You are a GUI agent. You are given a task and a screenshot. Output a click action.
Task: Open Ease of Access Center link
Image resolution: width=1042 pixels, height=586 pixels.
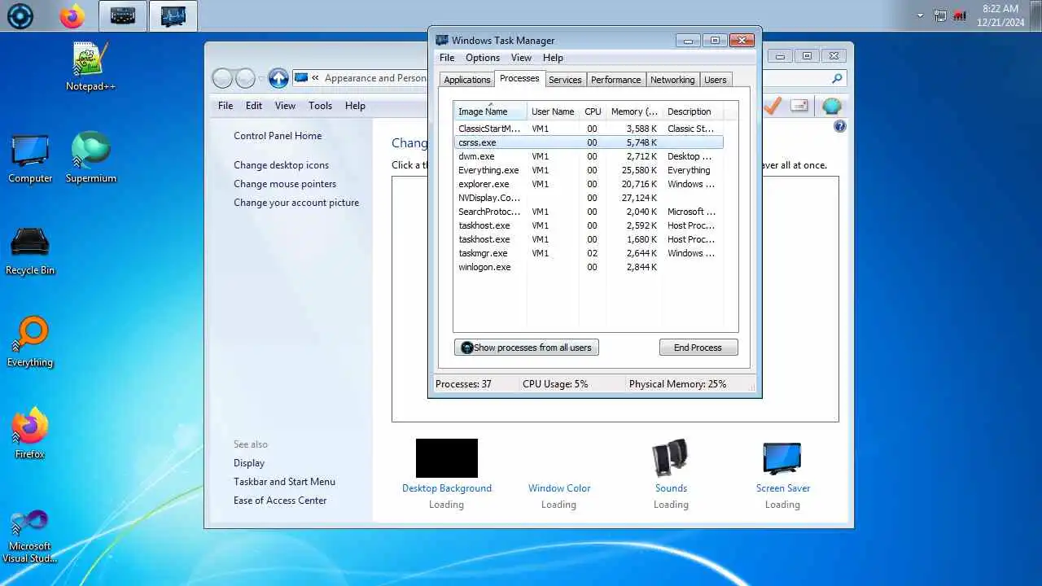280,501
